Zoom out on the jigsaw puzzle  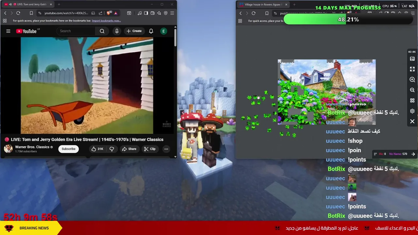(412, 90)
